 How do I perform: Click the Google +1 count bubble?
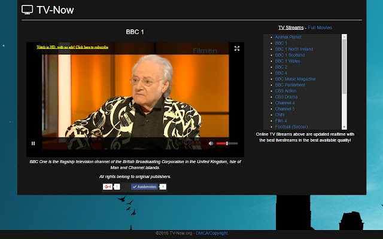pos(117,187)
